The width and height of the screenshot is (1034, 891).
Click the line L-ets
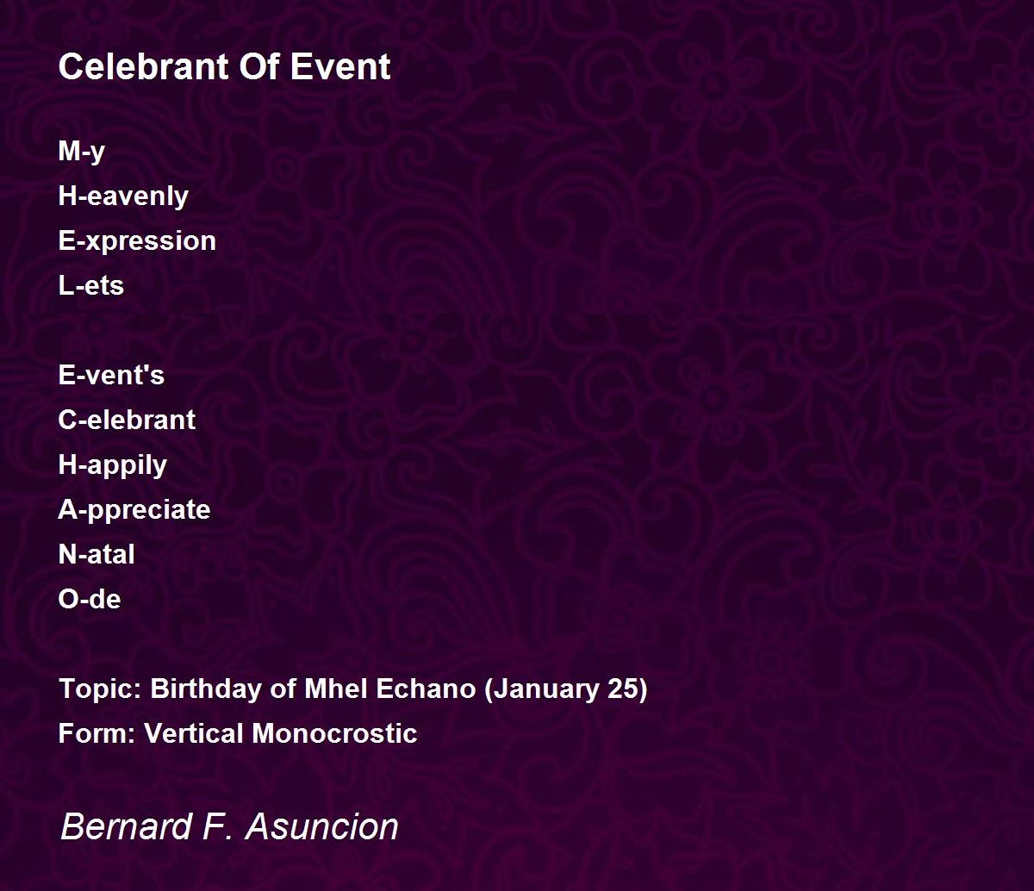pyautogui.click(x=90, y=285)
